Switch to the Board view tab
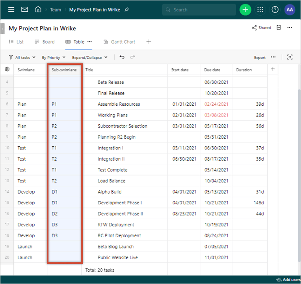 (44, 42)
